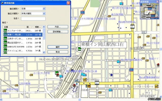Click the 內容... button

tap(58, 27)
